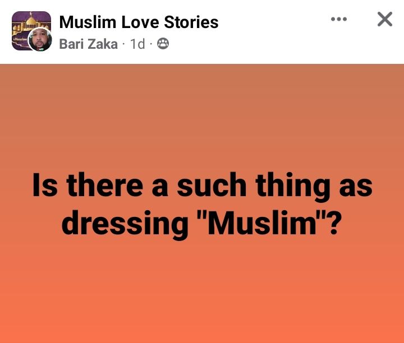Click the word "Love" in the header title
This screenshot has width=404, height=343.
(x=136, y=22)
